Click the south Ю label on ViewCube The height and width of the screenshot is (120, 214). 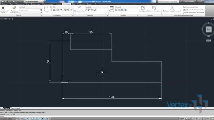tap(209, 36)
